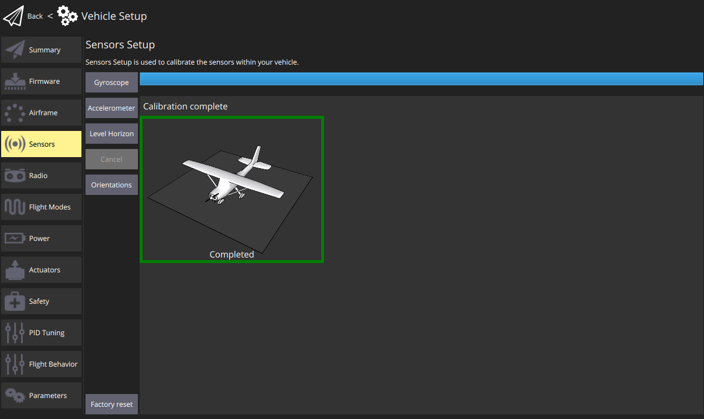Click the Safety first-aid kit icon
The height and width of the screenshot is (419, 704).
coord(15,301)
